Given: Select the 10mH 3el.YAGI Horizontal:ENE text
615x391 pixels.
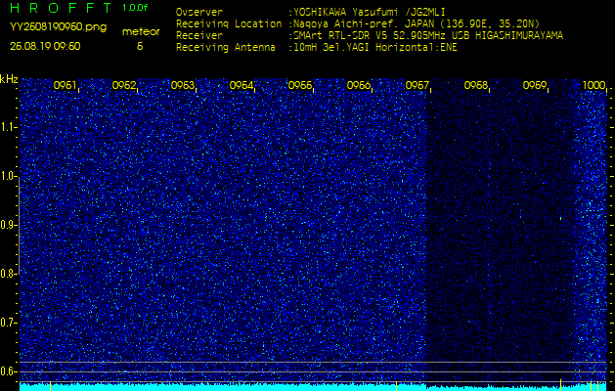Looking at the screenshot, I should (x=374, y=48).
